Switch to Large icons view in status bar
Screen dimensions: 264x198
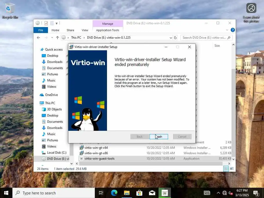point(232,169)
